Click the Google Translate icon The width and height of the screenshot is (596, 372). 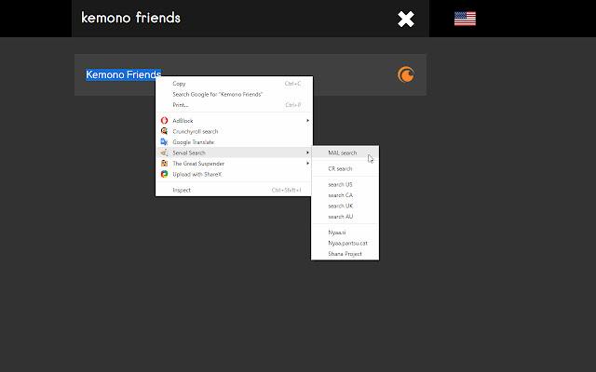[x=164, y=141]
